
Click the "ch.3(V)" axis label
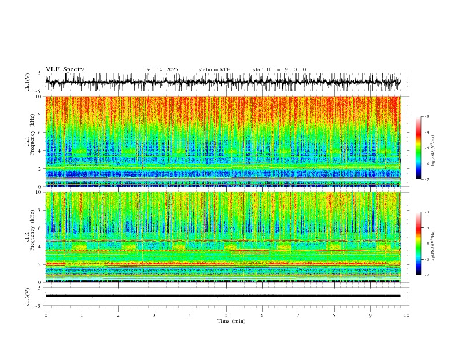click(28, 297)
